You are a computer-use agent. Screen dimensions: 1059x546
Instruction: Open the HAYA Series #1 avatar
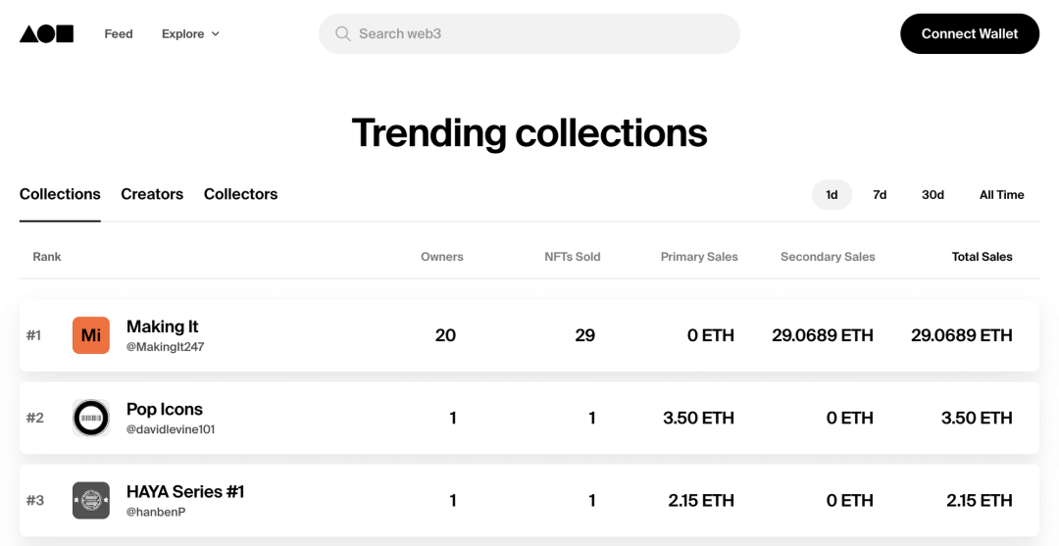[91, 500]
